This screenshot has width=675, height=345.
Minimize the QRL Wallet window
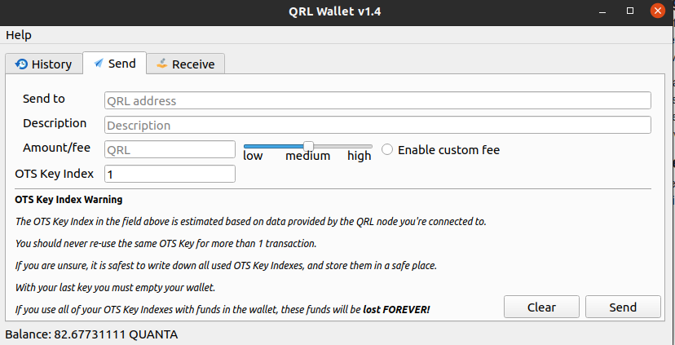pos(603,11)
